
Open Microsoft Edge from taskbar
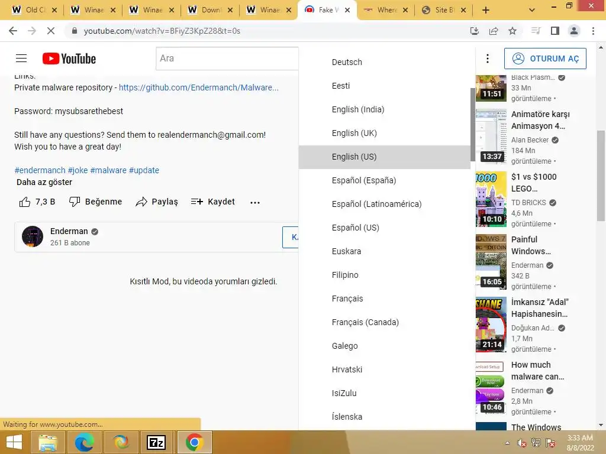point(84,442)
